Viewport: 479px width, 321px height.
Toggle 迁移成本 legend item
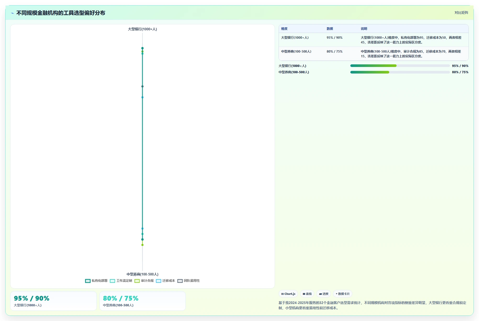(x=165, y=281)
